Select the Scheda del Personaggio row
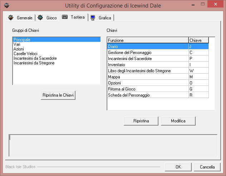Screen dimensions: 226x176 [x=158, y=95]
